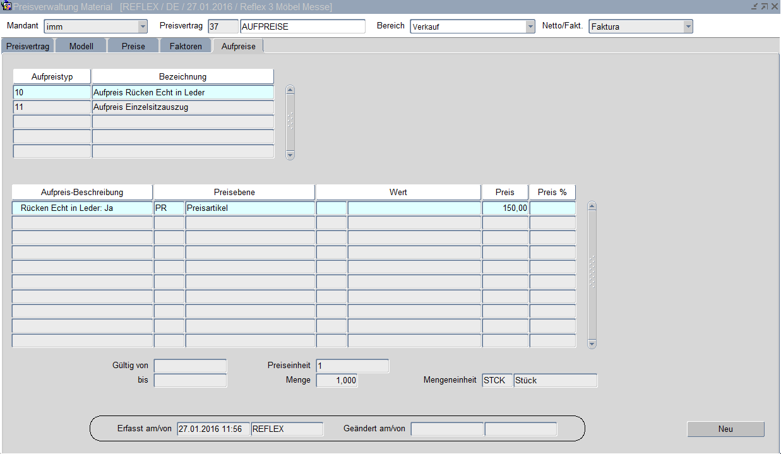Image resolution: width=781 pixels, height=454 pixels.
Task: Click the price table scroll-down arrow
Action: pyautogui.click(x=592, y=343)
